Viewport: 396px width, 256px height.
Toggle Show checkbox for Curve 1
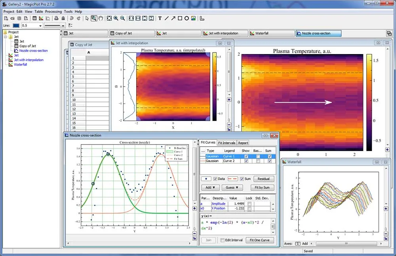click(x=246, y=156)
